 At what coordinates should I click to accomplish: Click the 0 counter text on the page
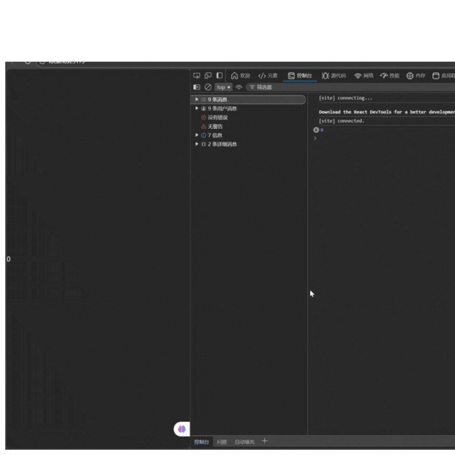(8, 259)
